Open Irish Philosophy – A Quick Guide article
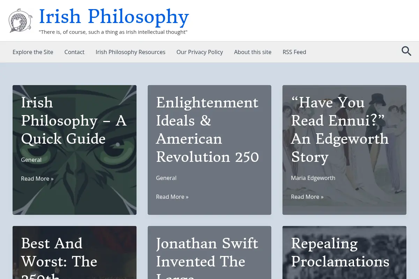Viewport: 419px width, 279px height. point(74,121)
